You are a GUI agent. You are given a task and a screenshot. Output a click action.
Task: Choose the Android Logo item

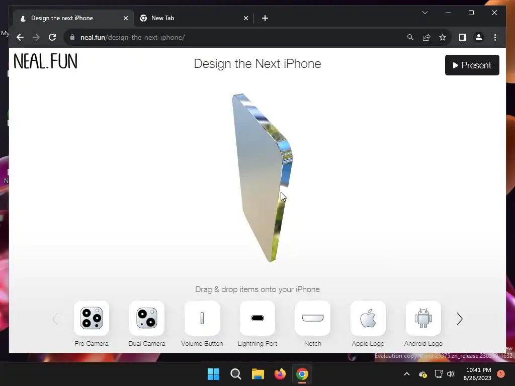click(423, 318)
